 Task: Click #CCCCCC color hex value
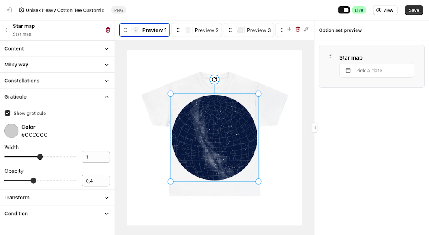34,135
